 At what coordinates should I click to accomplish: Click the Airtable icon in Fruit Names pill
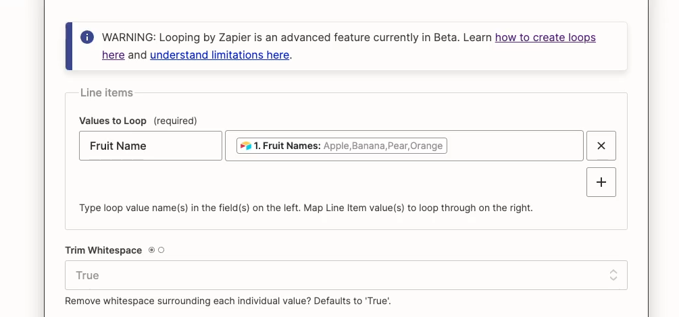coord(246,146)
